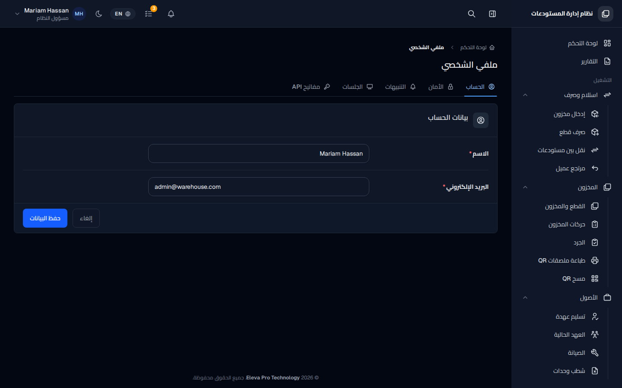
Task: Open إدخال مخزون stock entry
Action: (x=561, y=114)
